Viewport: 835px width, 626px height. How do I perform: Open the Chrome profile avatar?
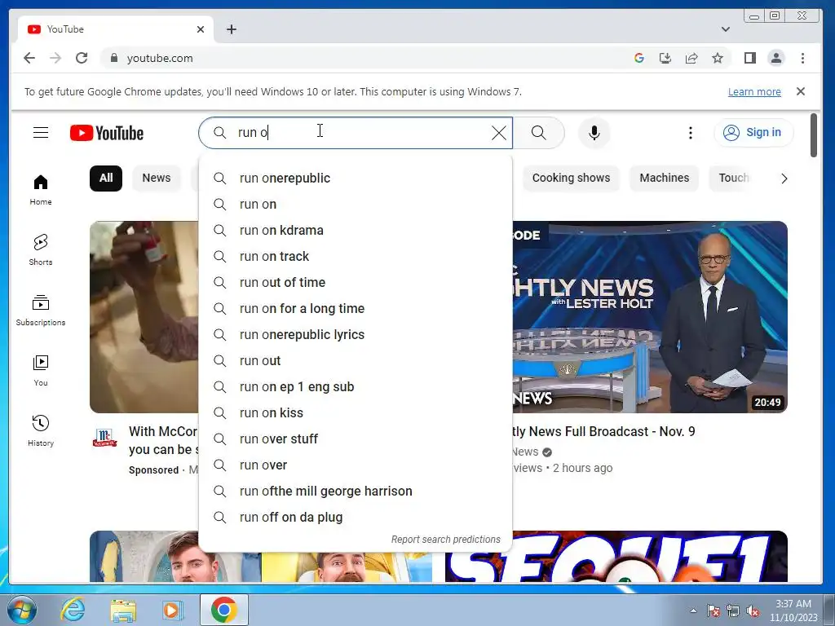[776, 58]
